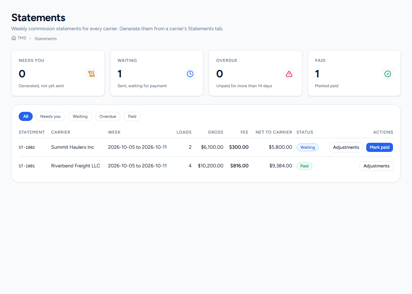Click the Week column header
412x294 pixels.
[114, 132]
